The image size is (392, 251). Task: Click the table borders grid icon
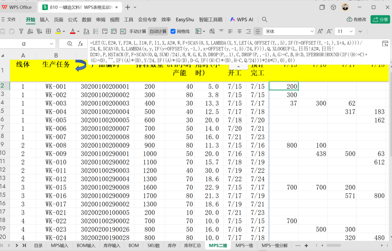pos(49,31)
